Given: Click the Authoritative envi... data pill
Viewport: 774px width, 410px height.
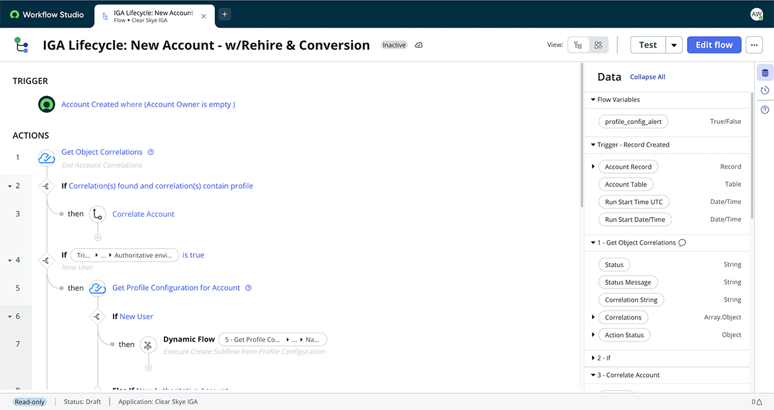Looking at the screenshot, I should coord(124,255).
